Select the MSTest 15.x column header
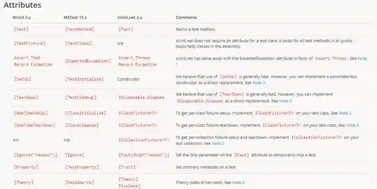This screenshot has width=377, height=189. pos(75,17)
